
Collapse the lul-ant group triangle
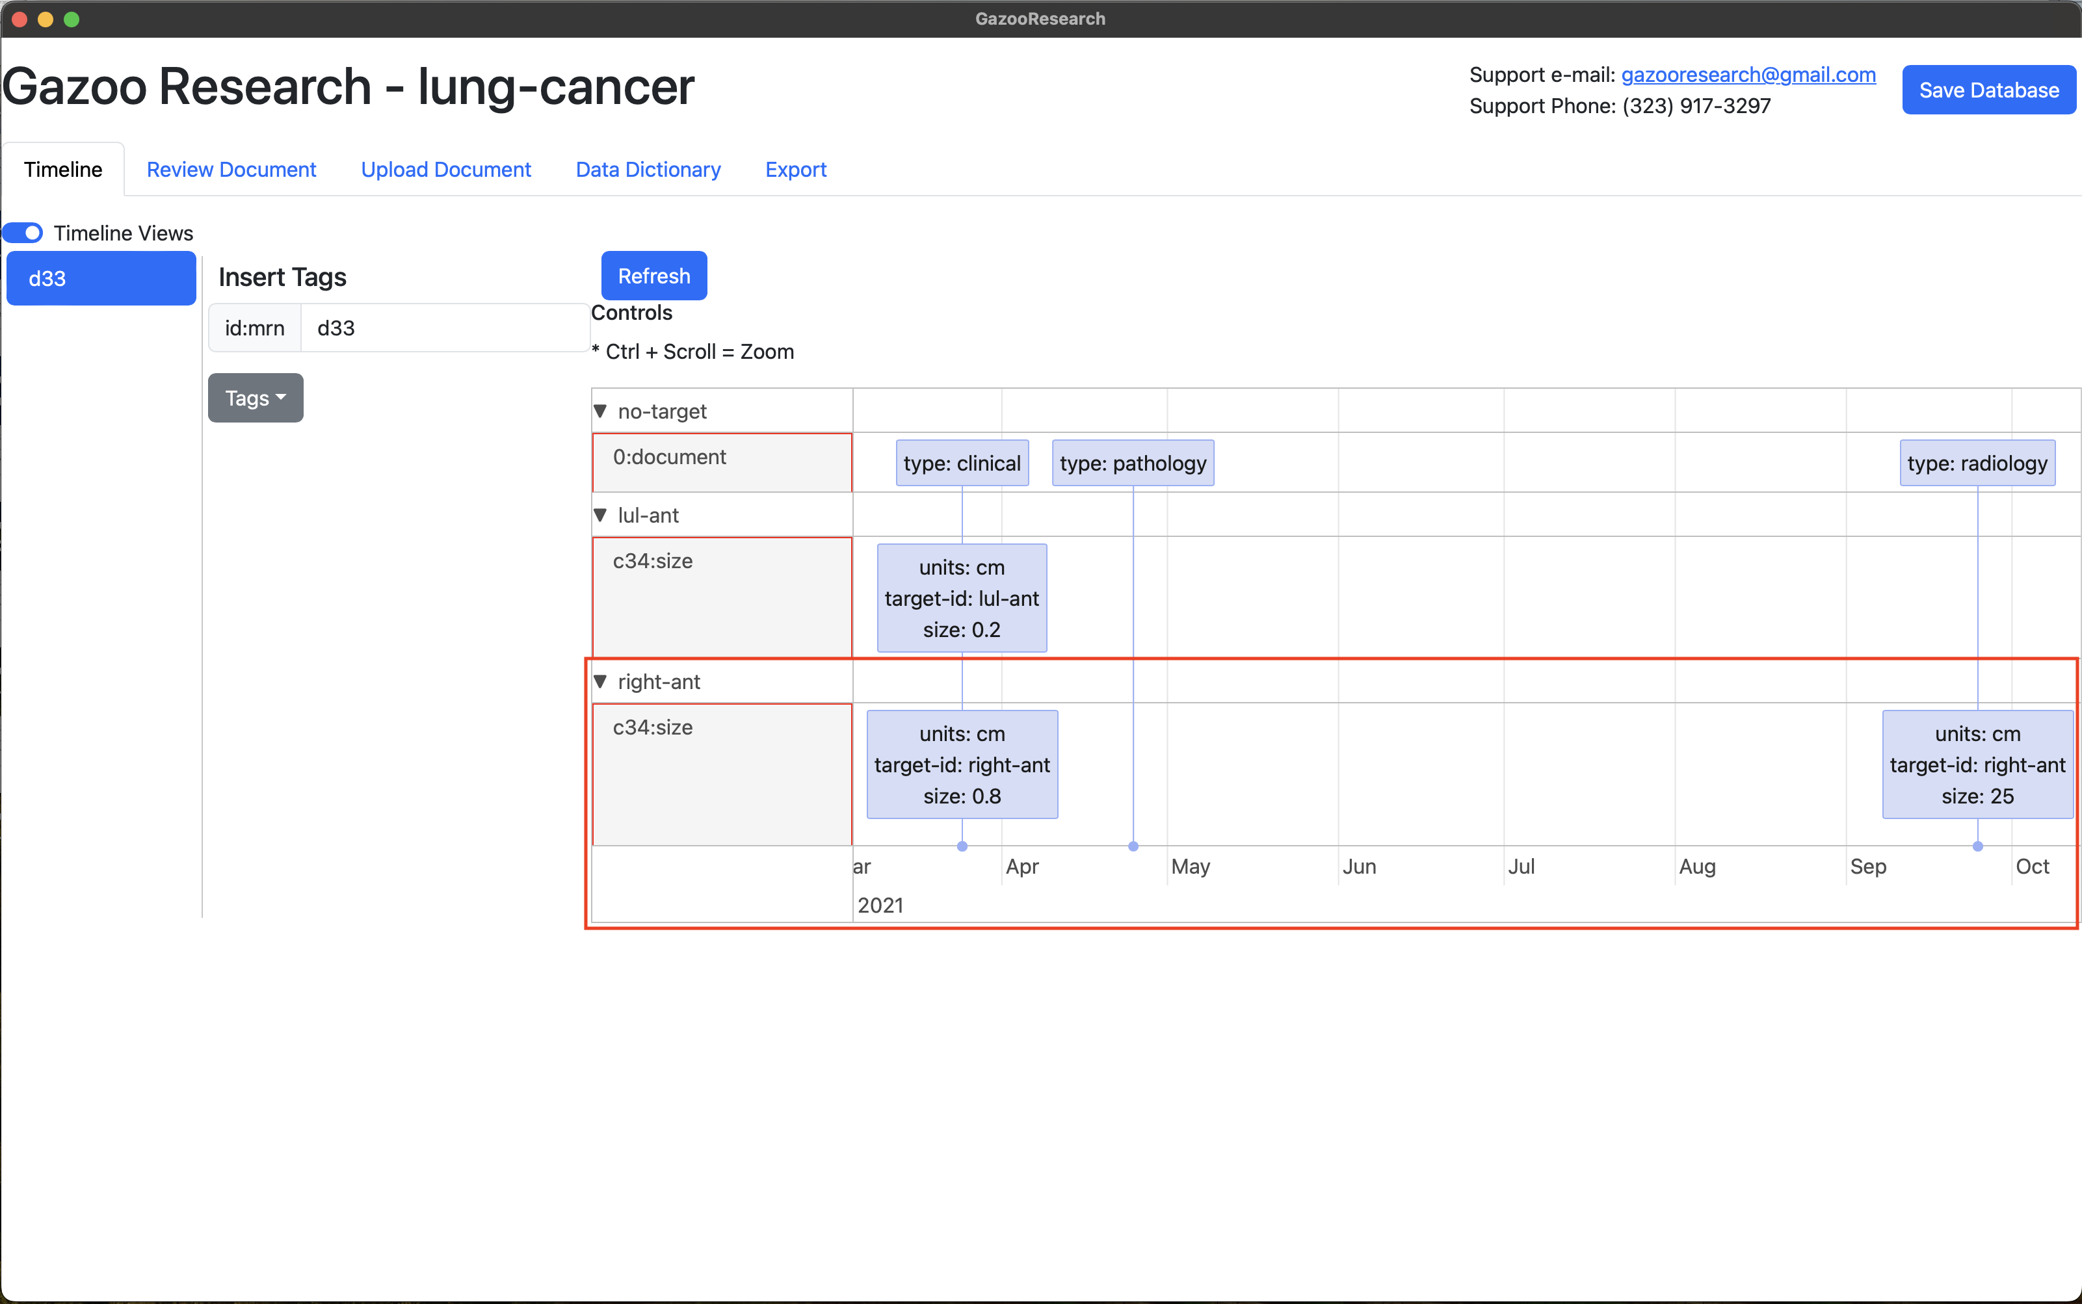(x=600, y=515)
